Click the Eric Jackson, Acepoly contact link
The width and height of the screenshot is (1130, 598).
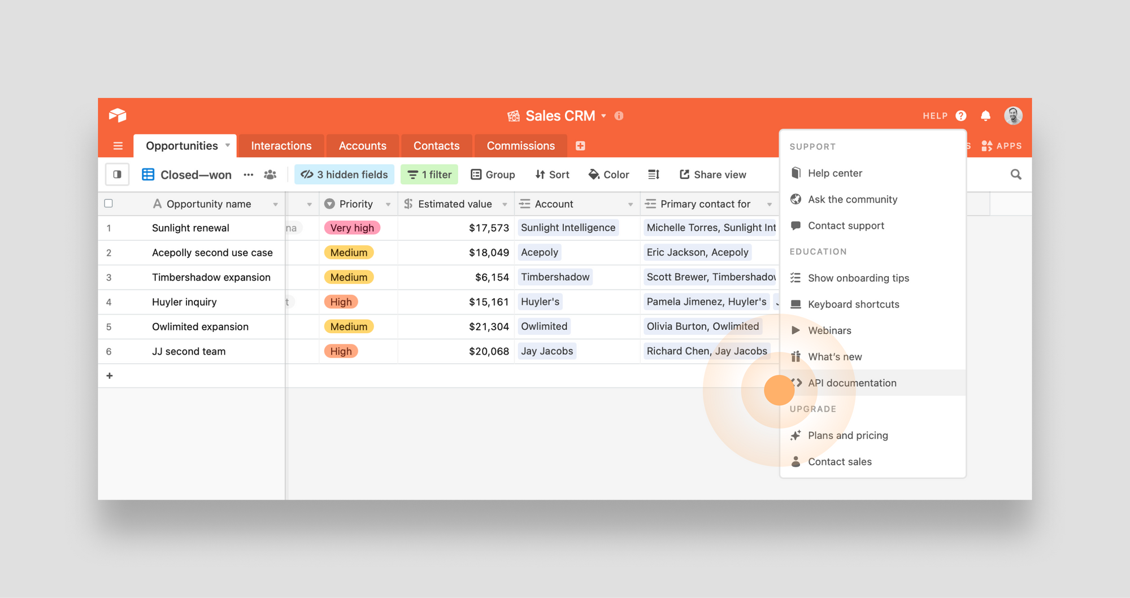(697, 252)
